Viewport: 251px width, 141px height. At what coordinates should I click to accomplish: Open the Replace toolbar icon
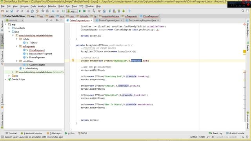(x=47, y=11)
